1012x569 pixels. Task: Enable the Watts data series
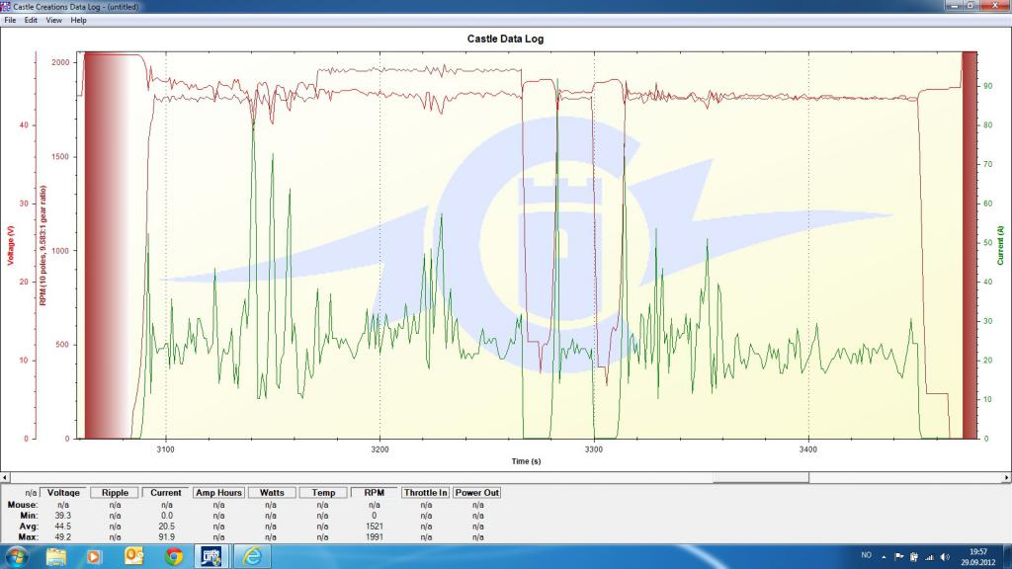tap(271, 492)
